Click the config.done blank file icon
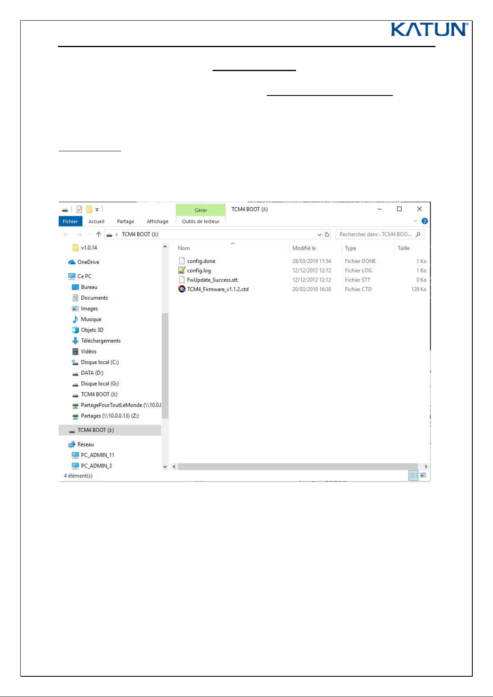493x697 pixels. [182, 261]
